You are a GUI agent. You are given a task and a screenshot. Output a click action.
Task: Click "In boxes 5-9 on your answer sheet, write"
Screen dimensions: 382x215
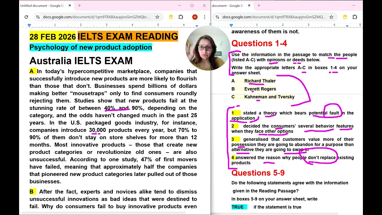tap(275, 199)
